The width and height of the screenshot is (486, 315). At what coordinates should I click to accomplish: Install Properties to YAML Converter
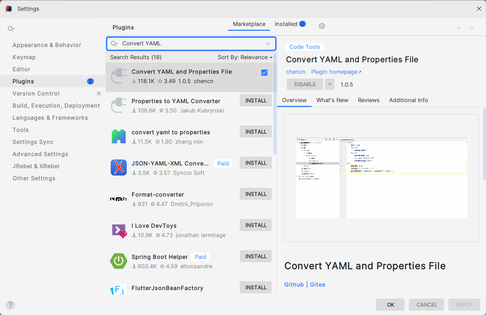point(256,100)
